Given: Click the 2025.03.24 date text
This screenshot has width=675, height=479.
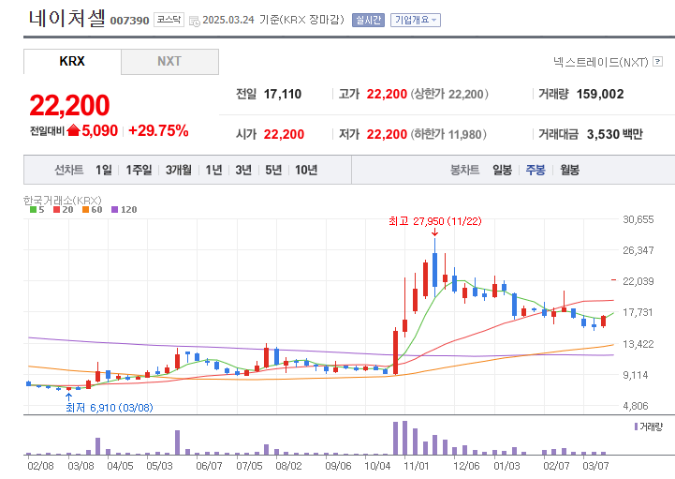Looking at the screenshot, I should (x=228, y=21).
